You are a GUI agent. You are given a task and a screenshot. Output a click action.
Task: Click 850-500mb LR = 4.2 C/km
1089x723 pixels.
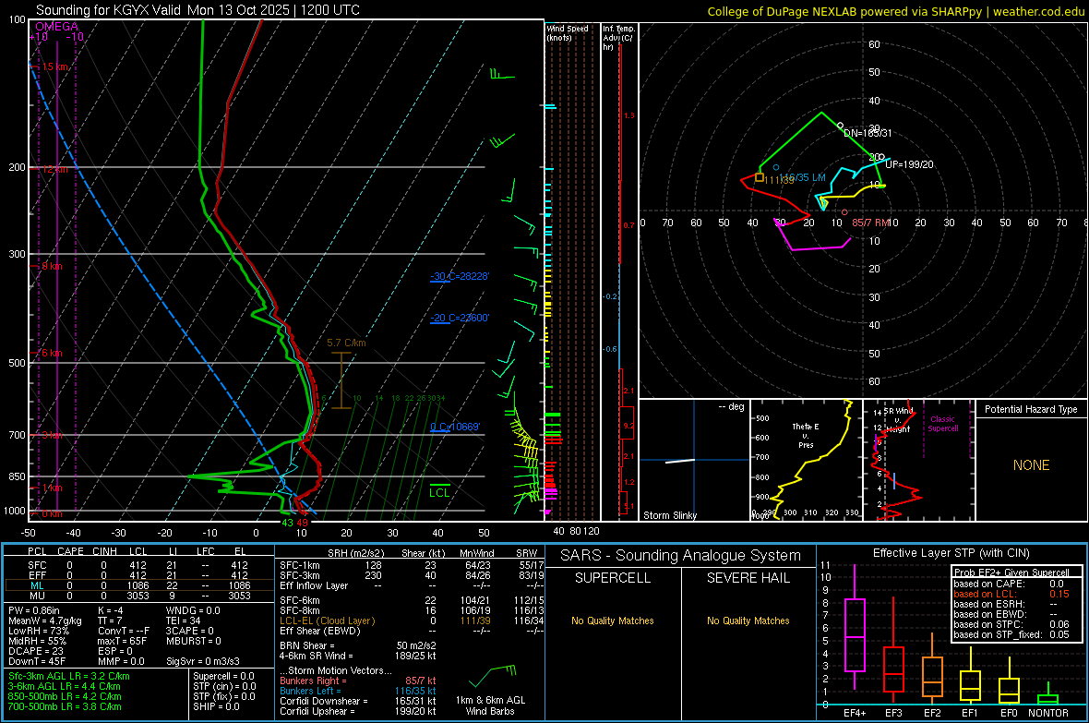65,696
